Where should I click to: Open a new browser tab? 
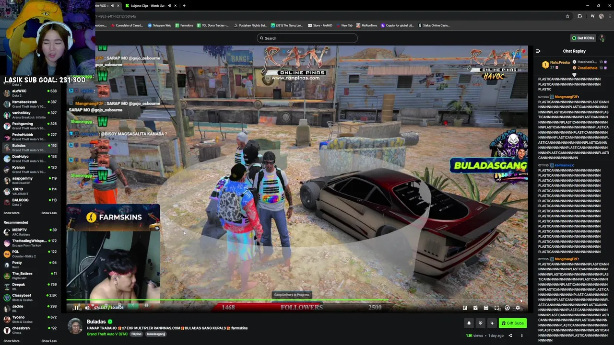pos(184,6)
